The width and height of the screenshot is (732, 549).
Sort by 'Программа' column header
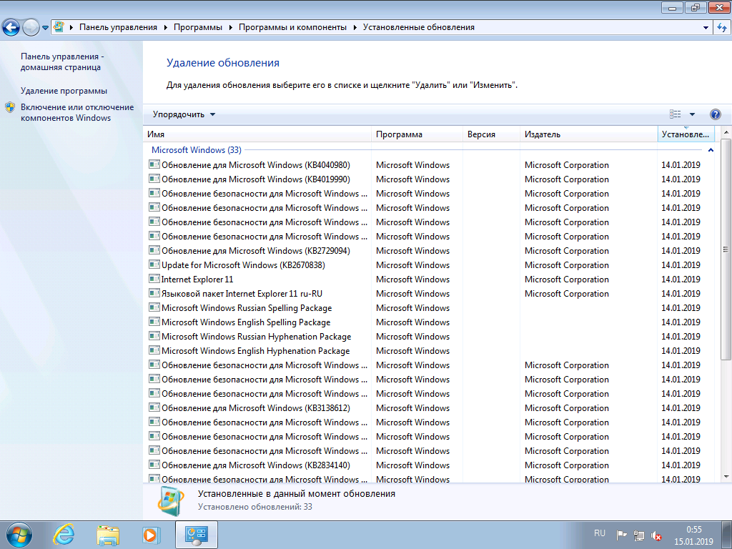417,134
